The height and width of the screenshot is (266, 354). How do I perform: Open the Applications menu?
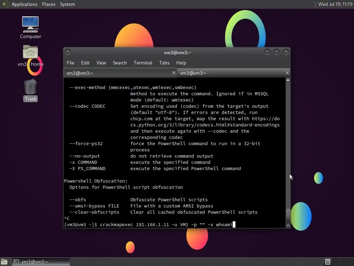[x=25, y=4]
